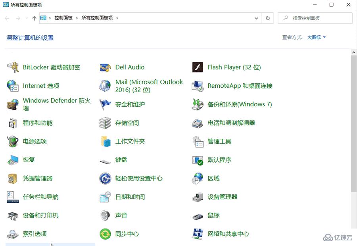Image resolution: width=357 pixels, height=246 pixels.
Task: Open the 管理工具 gear icon
Action: [x=198, y=141]
